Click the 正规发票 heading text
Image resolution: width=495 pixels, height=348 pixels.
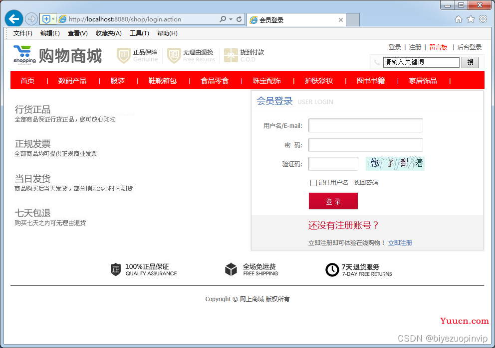pos(32,144)
